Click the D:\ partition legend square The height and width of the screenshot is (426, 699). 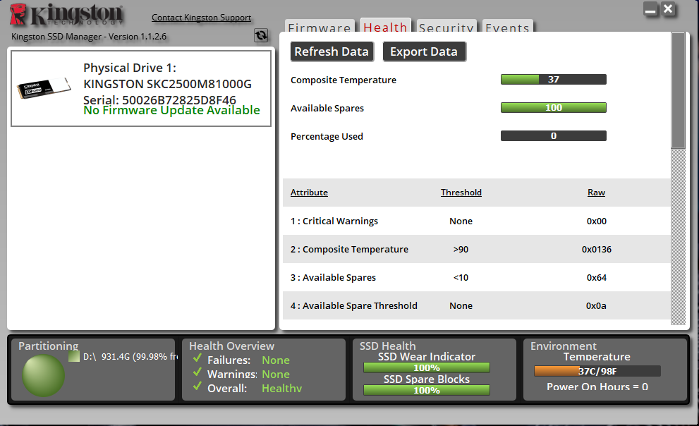coord(74,357)
